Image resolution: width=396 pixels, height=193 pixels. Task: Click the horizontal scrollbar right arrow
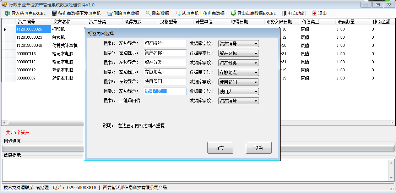393,123
